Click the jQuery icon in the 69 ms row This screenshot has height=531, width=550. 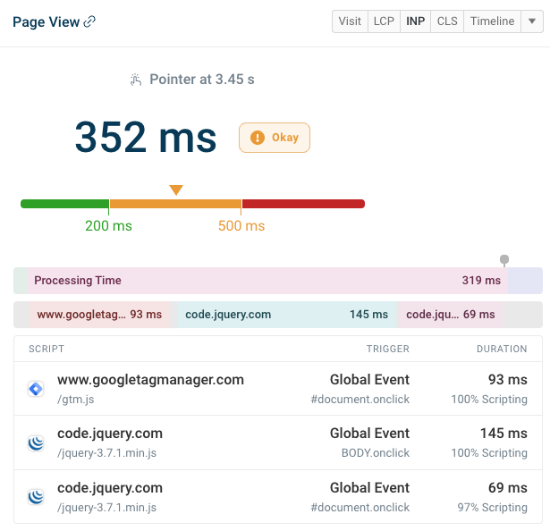36,497
